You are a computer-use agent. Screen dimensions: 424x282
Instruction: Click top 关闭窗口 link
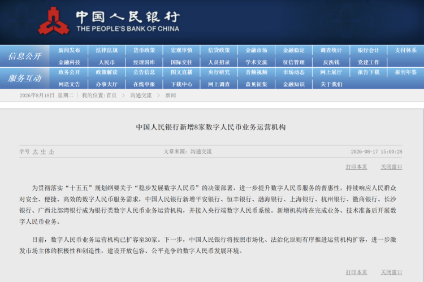391,167
